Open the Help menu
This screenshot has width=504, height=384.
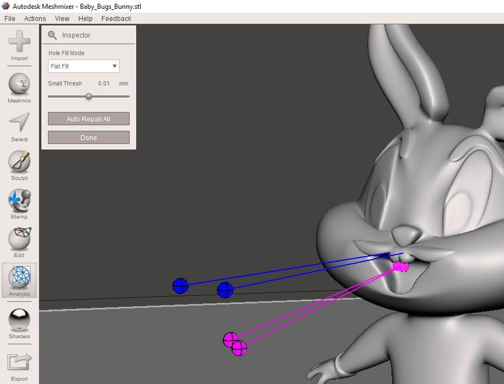coord(85,19)
